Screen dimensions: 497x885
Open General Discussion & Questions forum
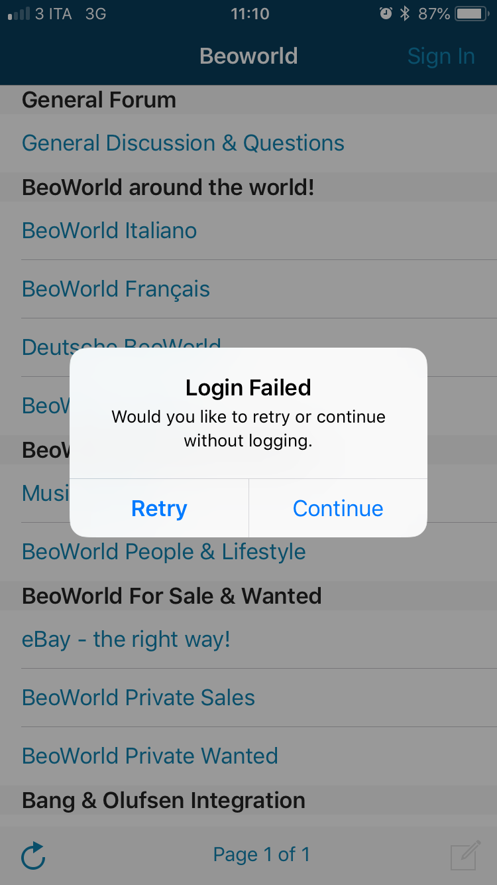tap(183, 143)
